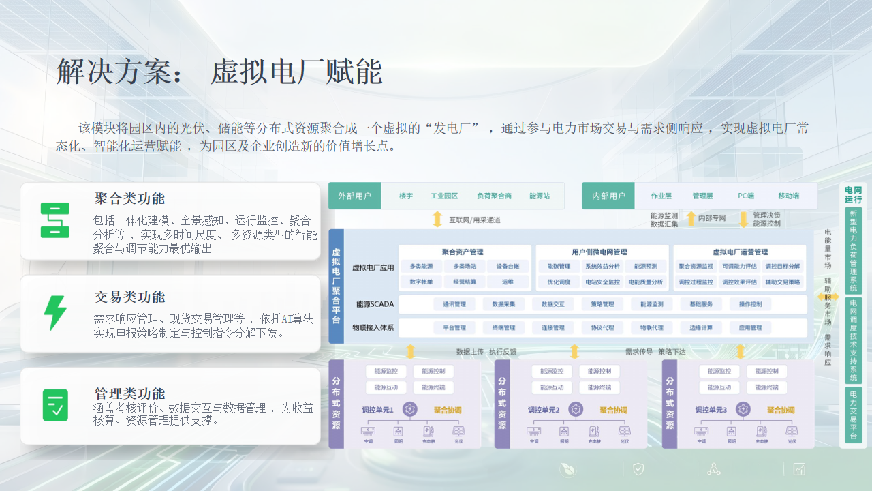Click the shield checkmark icon in the footer
The height and width of the screenshot is (491, 872).
(x=638, y=469)
